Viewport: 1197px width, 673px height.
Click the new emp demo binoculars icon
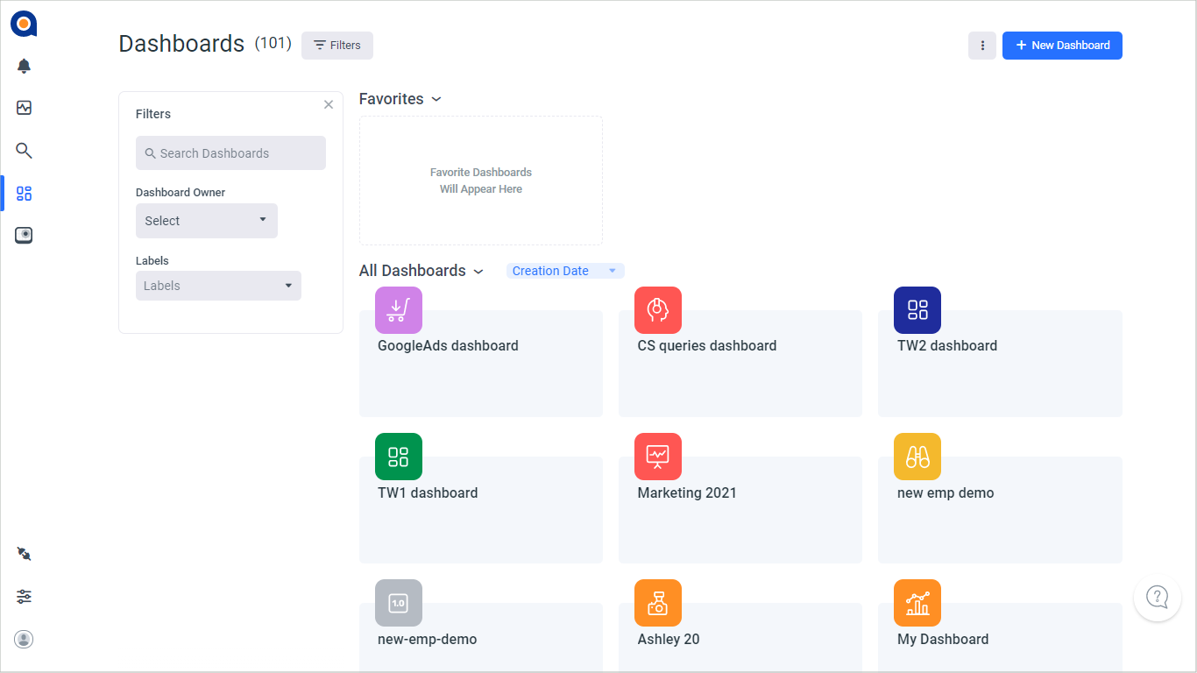(917, 457)
